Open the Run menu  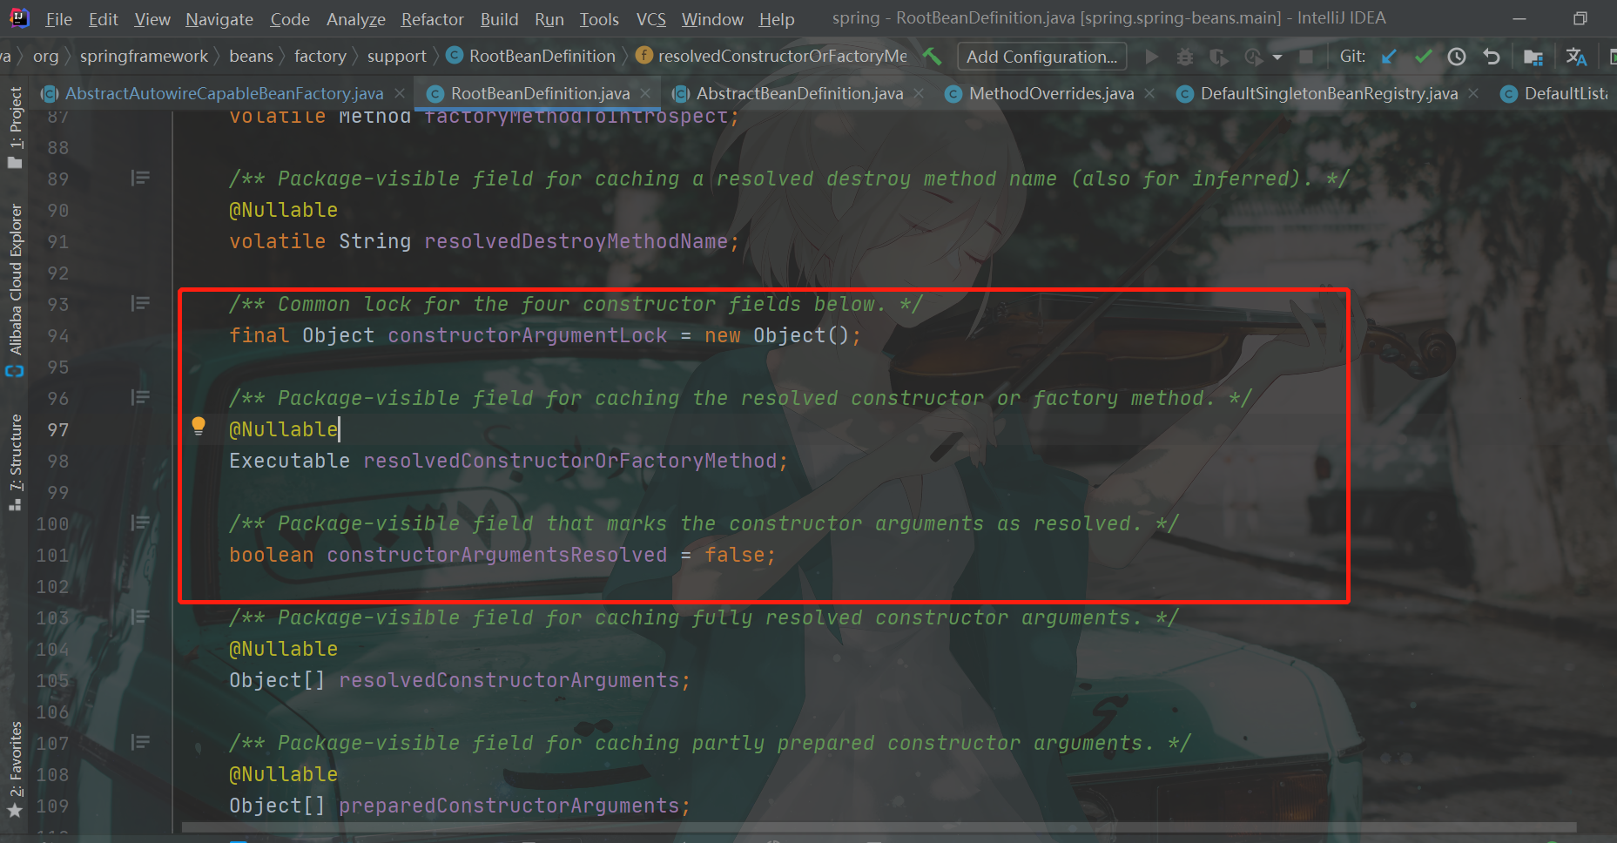pyautogui.click(x=549, y=19)
